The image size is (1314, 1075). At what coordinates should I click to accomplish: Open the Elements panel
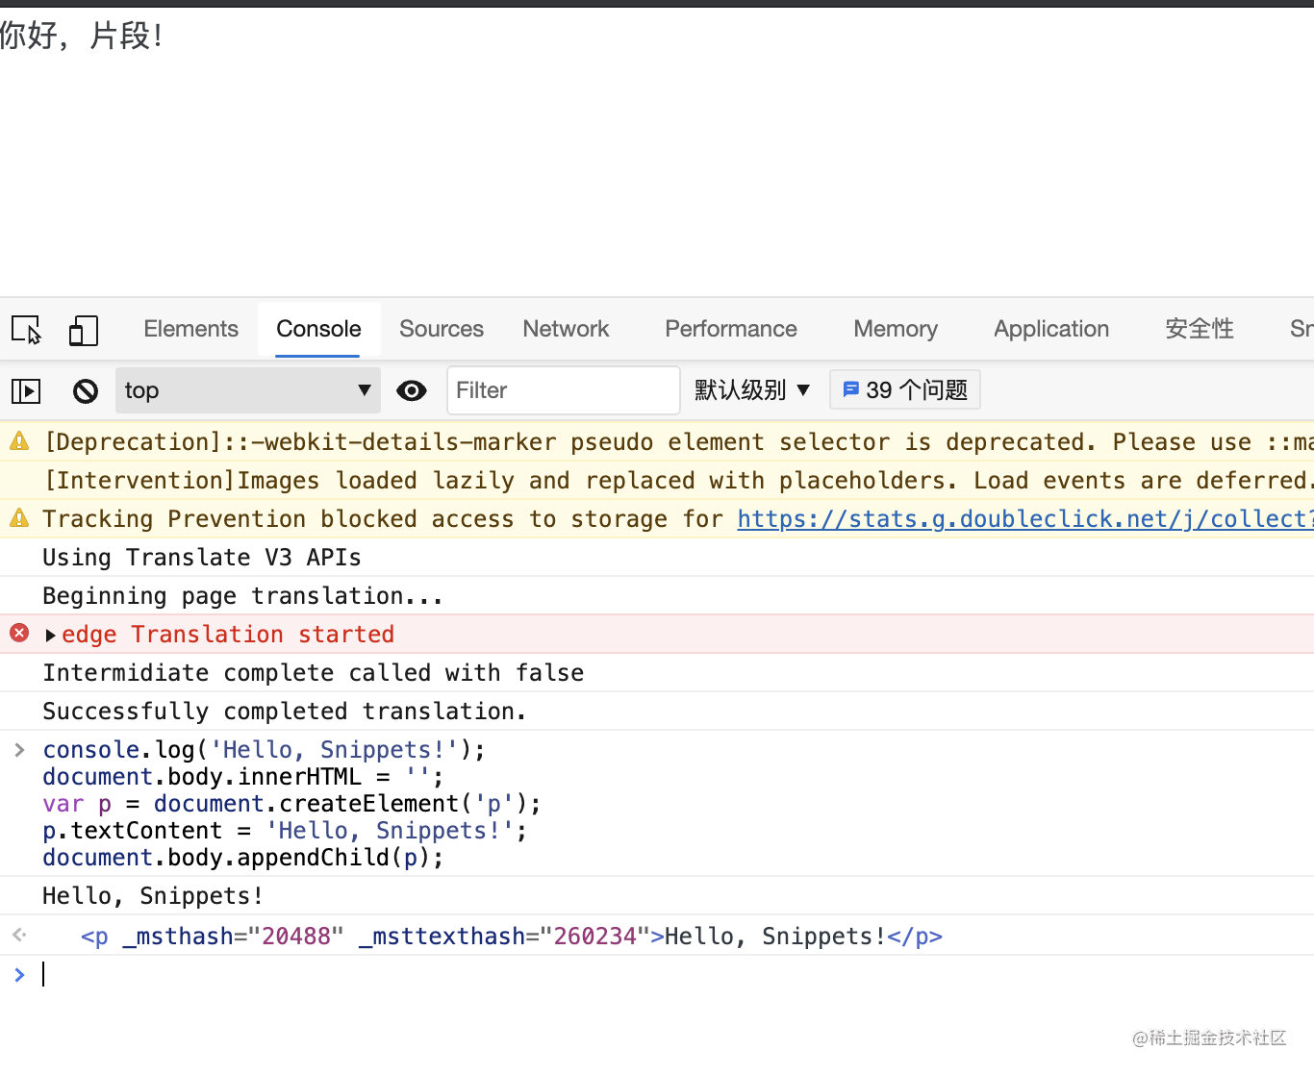pos(190,329)
